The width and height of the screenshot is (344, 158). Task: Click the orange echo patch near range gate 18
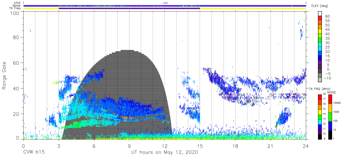click(125, 118)
